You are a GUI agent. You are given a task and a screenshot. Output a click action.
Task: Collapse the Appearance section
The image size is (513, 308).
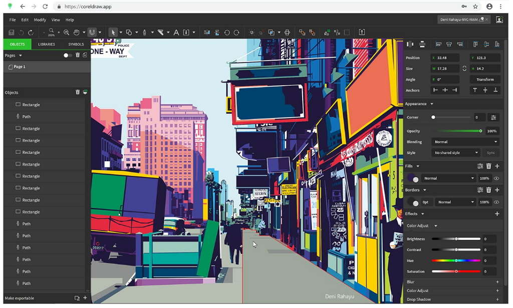(x=432, y=104)
